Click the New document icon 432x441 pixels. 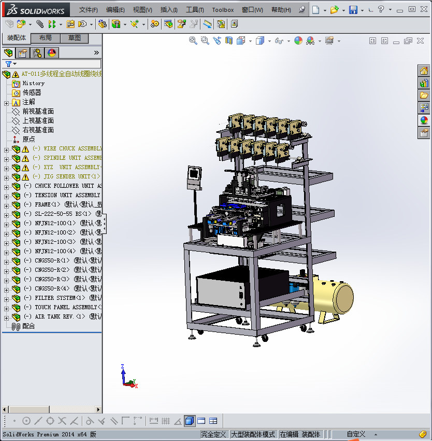(x=316, y=10)
